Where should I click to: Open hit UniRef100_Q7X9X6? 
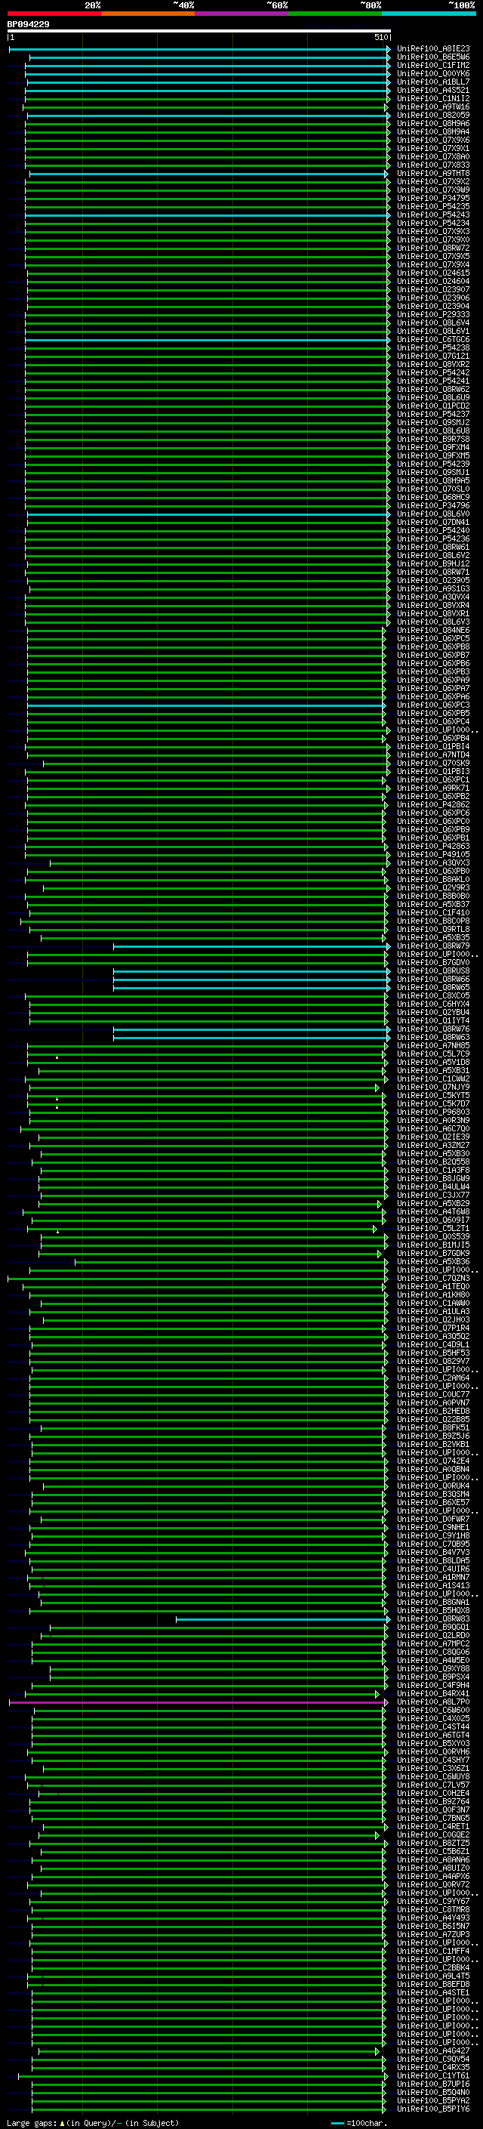pyautogui.click(x=432, y=140)
